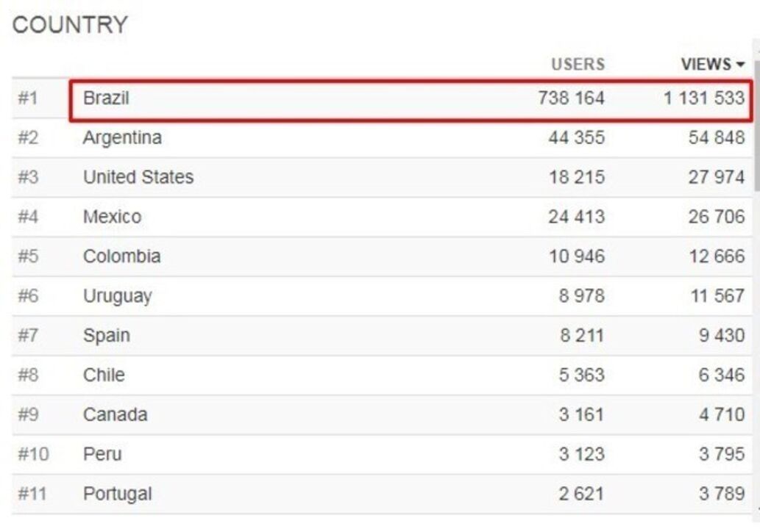The height and width of the screenshot is (529, 760).
Task: Click Brazil's users count 738 164
Action: tap(571, 98)
